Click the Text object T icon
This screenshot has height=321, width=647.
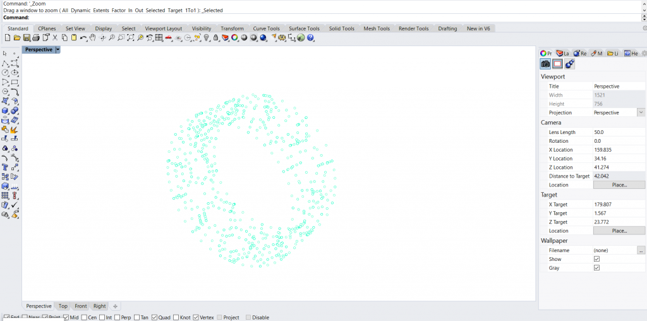[x=5, y=167]
